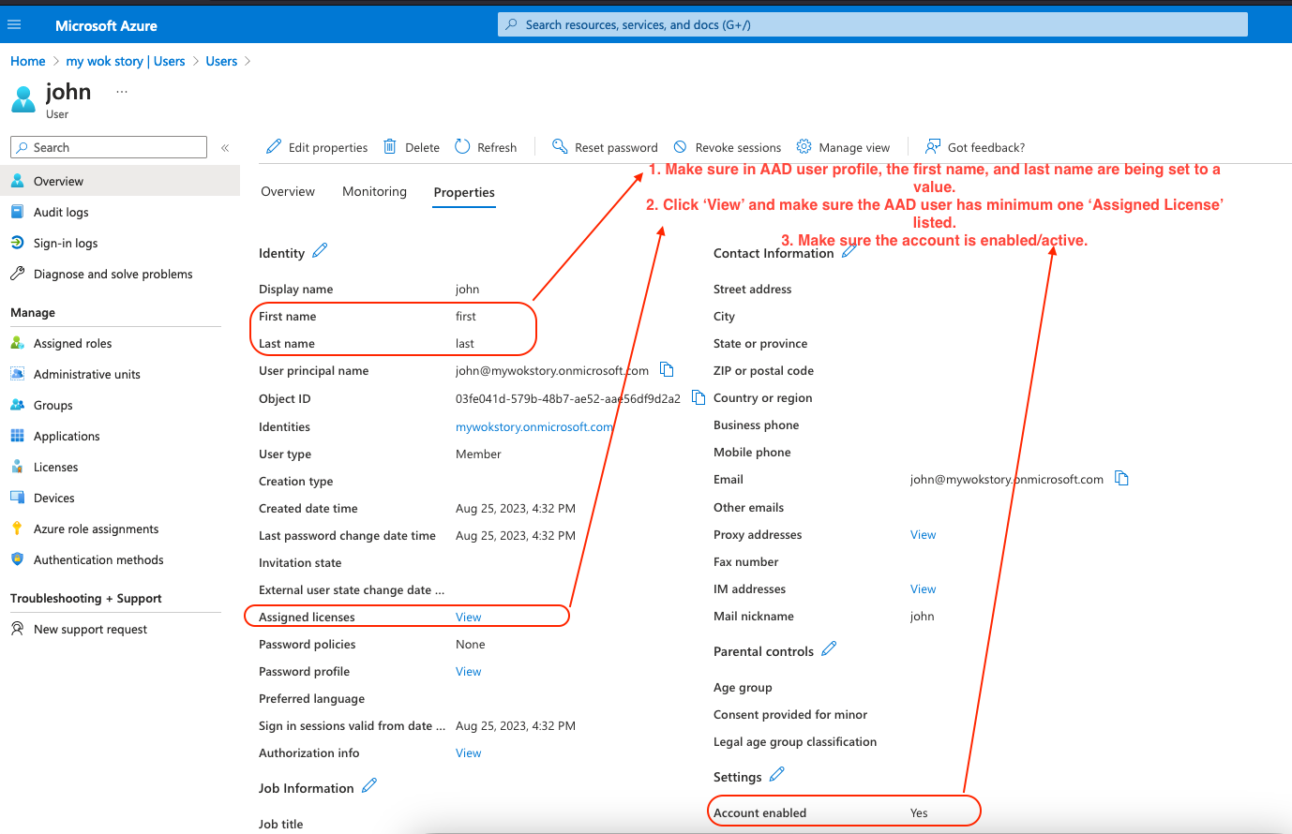View Assigned licenses
This screenshot has width=1292, height=834.
[x=468, y=617]
